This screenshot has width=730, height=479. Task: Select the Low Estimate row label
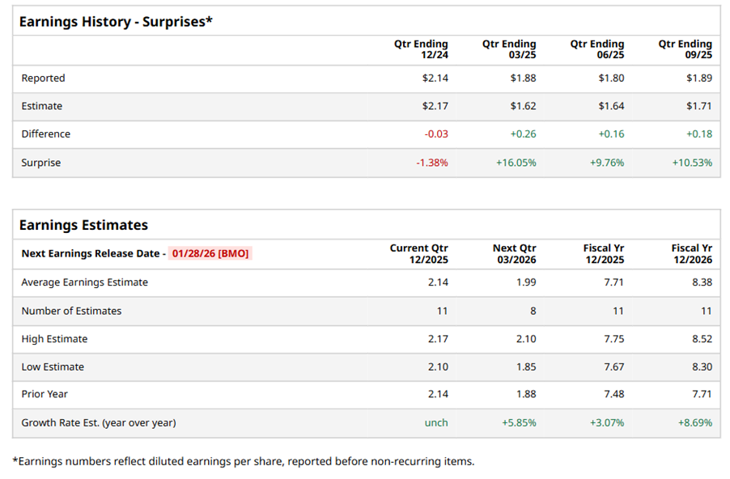pos(53,367)
